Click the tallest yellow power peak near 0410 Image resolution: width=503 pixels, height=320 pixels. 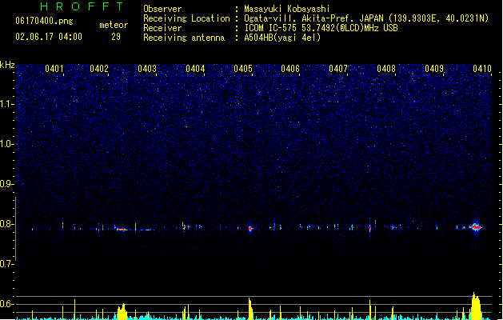(x=476, y=306)
